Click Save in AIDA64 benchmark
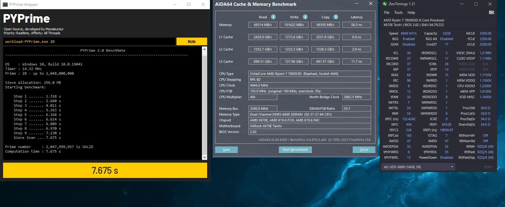This screenshot has height=207, width=505. tap(226, 150)
